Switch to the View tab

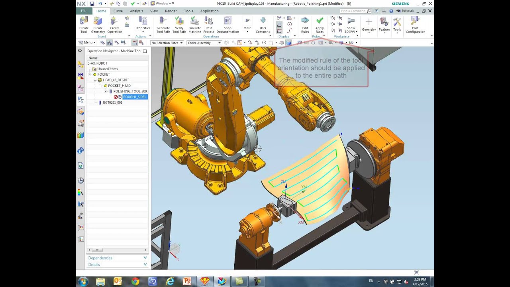pyautogui.click(x=154, y=11)
